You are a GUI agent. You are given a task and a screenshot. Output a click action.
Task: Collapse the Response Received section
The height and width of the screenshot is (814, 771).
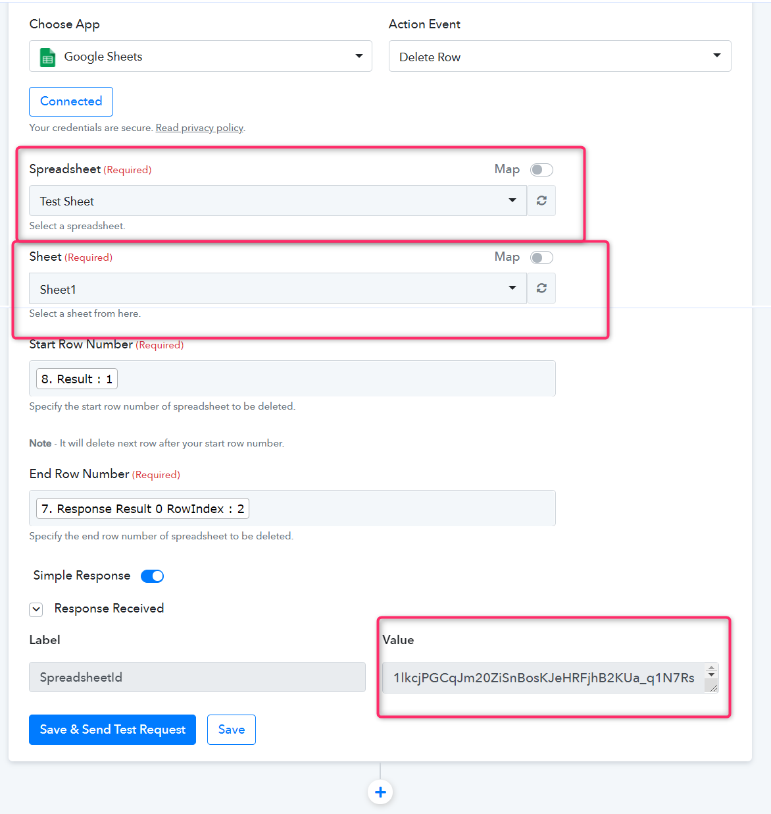click(36, 609)
